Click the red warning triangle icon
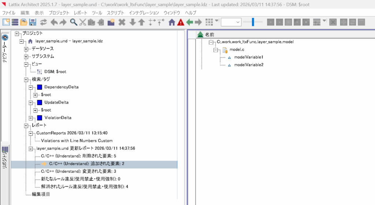Screen dimensions: 375x205 click(181, 22)
